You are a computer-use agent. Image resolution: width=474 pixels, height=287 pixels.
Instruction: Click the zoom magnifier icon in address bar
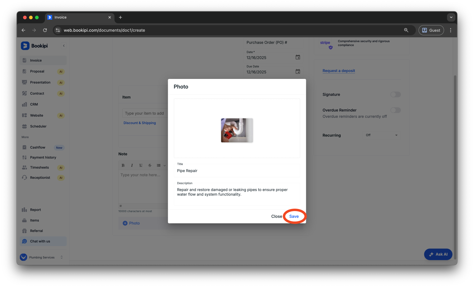(406, 30)
